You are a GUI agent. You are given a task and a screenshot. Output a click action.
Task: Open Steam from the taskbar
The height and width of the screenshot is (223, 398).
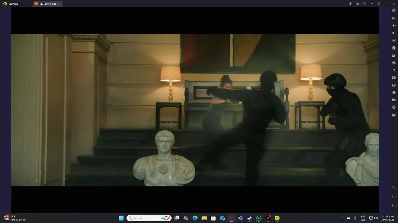[x=250, y=218]
